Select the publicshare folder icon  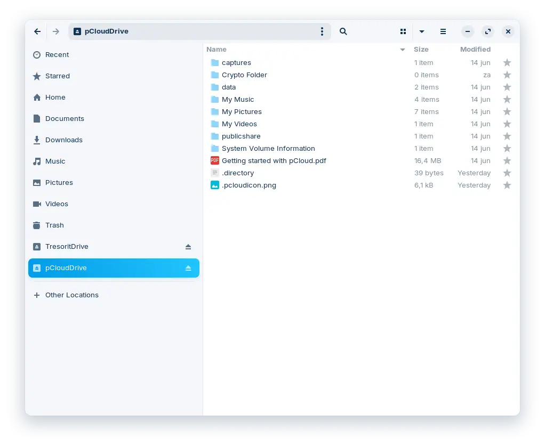tap(215, 136)
